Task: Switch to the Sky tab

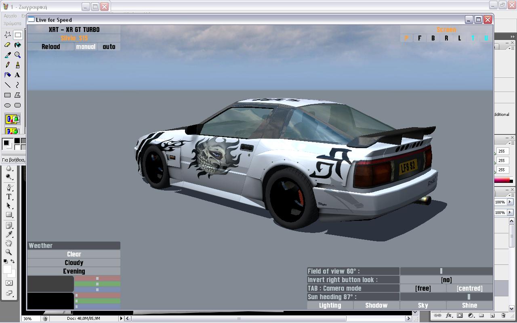Action: [x=423, y=305]
